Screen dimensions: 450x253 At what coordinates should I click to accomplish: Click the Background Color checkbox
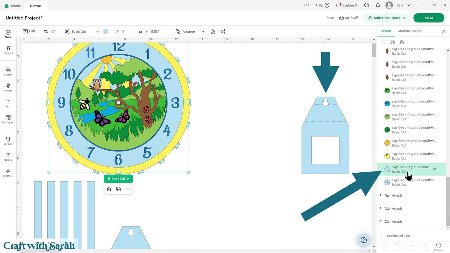pyautogui.click(x=383, y=236)
